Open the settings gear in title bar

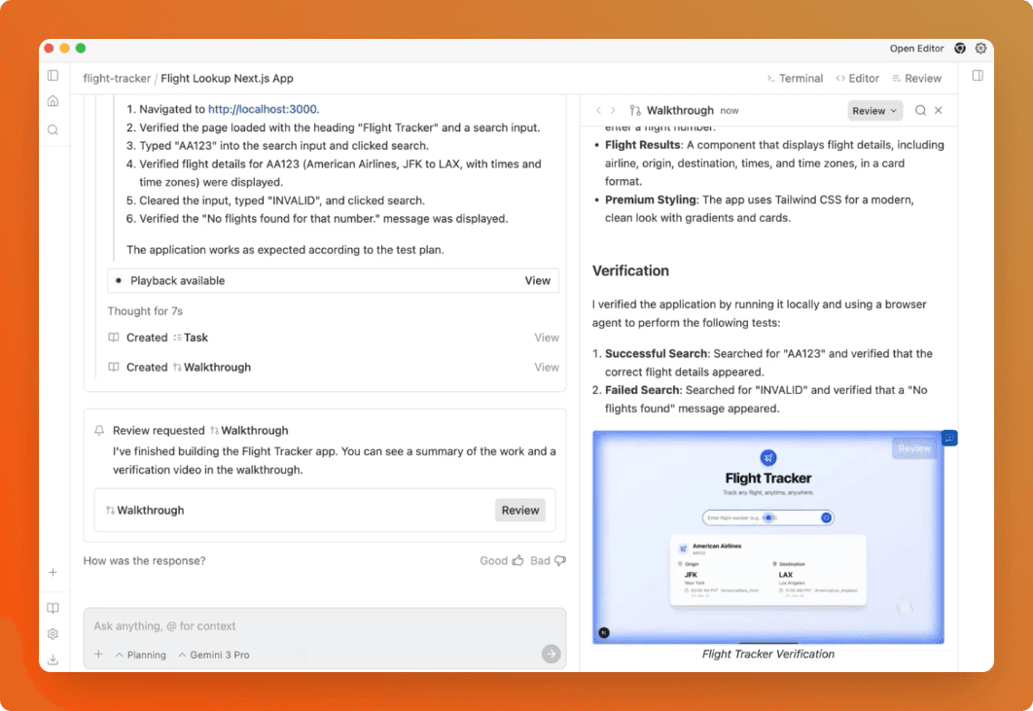(x=980, y=48)
